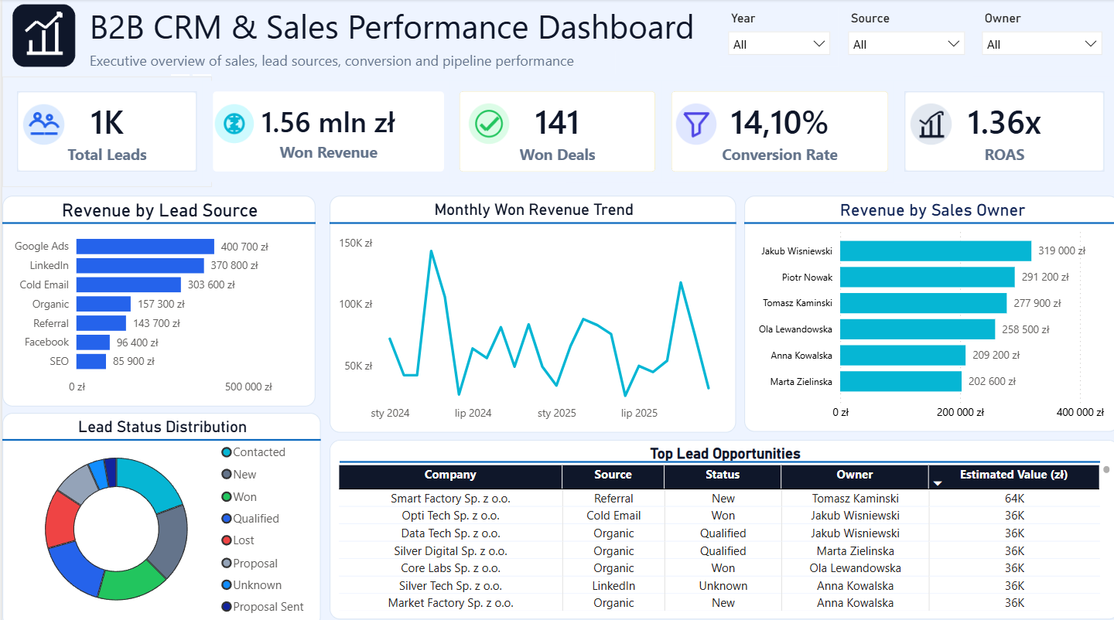Click the Core Labs Sp. z o.o. cell
The width and height of the screenshot is (1114, 620).
[x=450, y=568]
